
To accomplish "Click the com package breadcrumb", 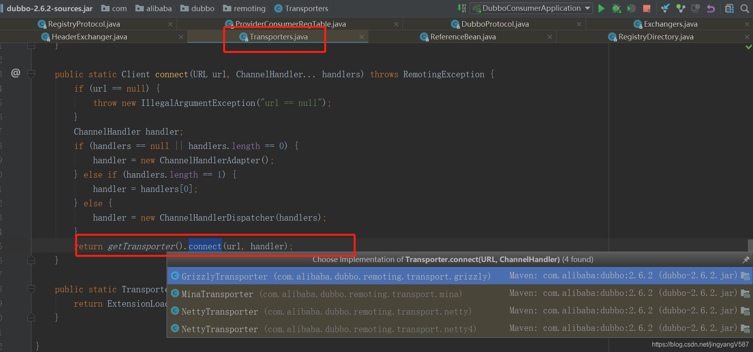I will tap(114, 8).
